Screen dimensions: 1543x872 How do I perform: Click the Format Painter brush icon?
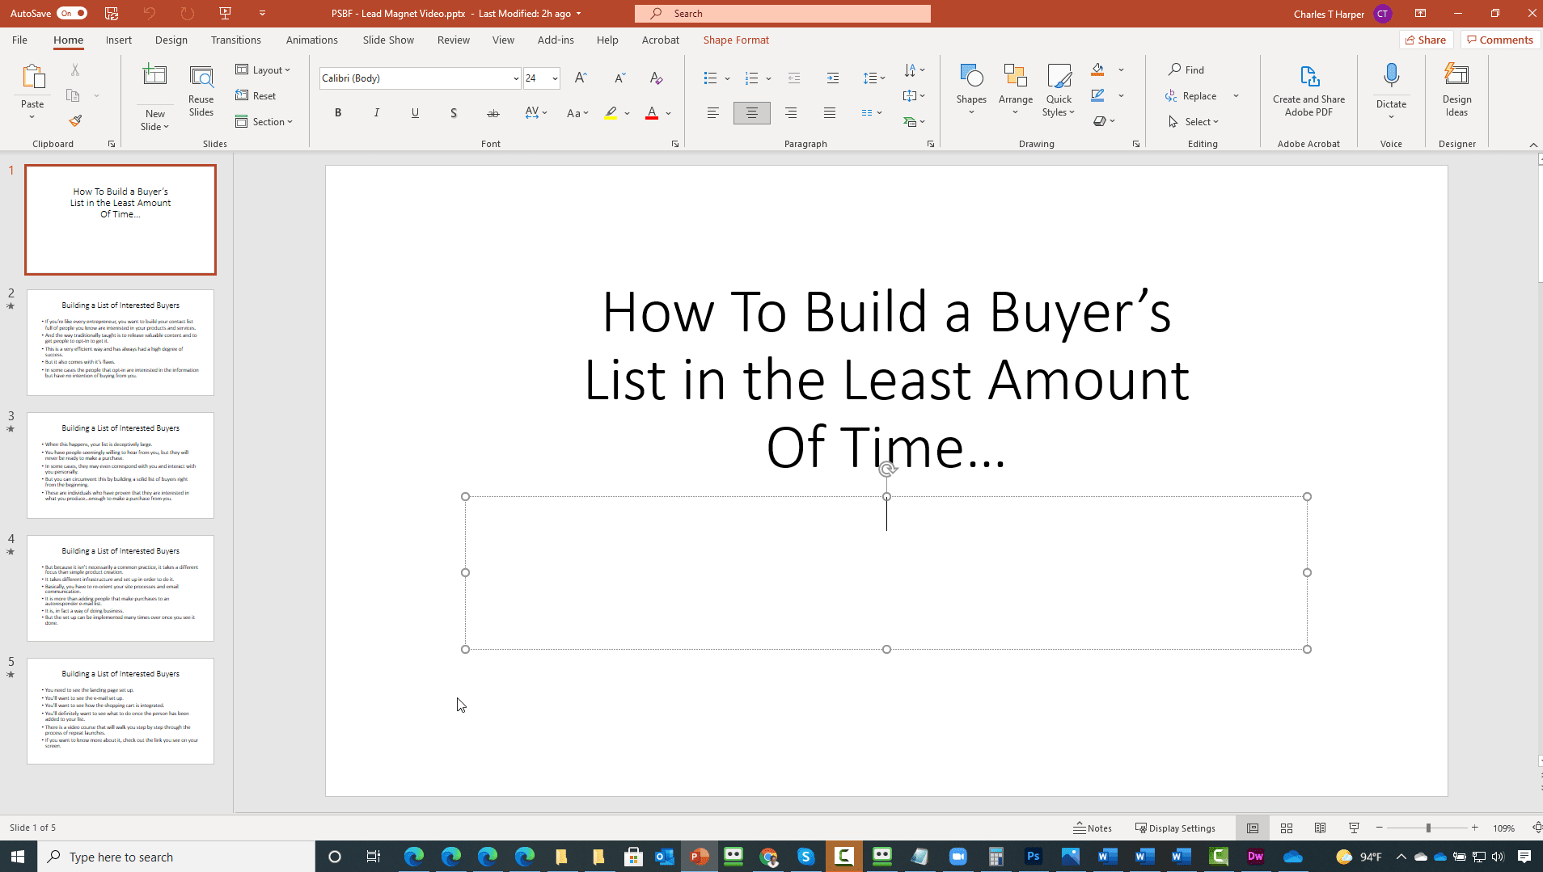(75, 120)
